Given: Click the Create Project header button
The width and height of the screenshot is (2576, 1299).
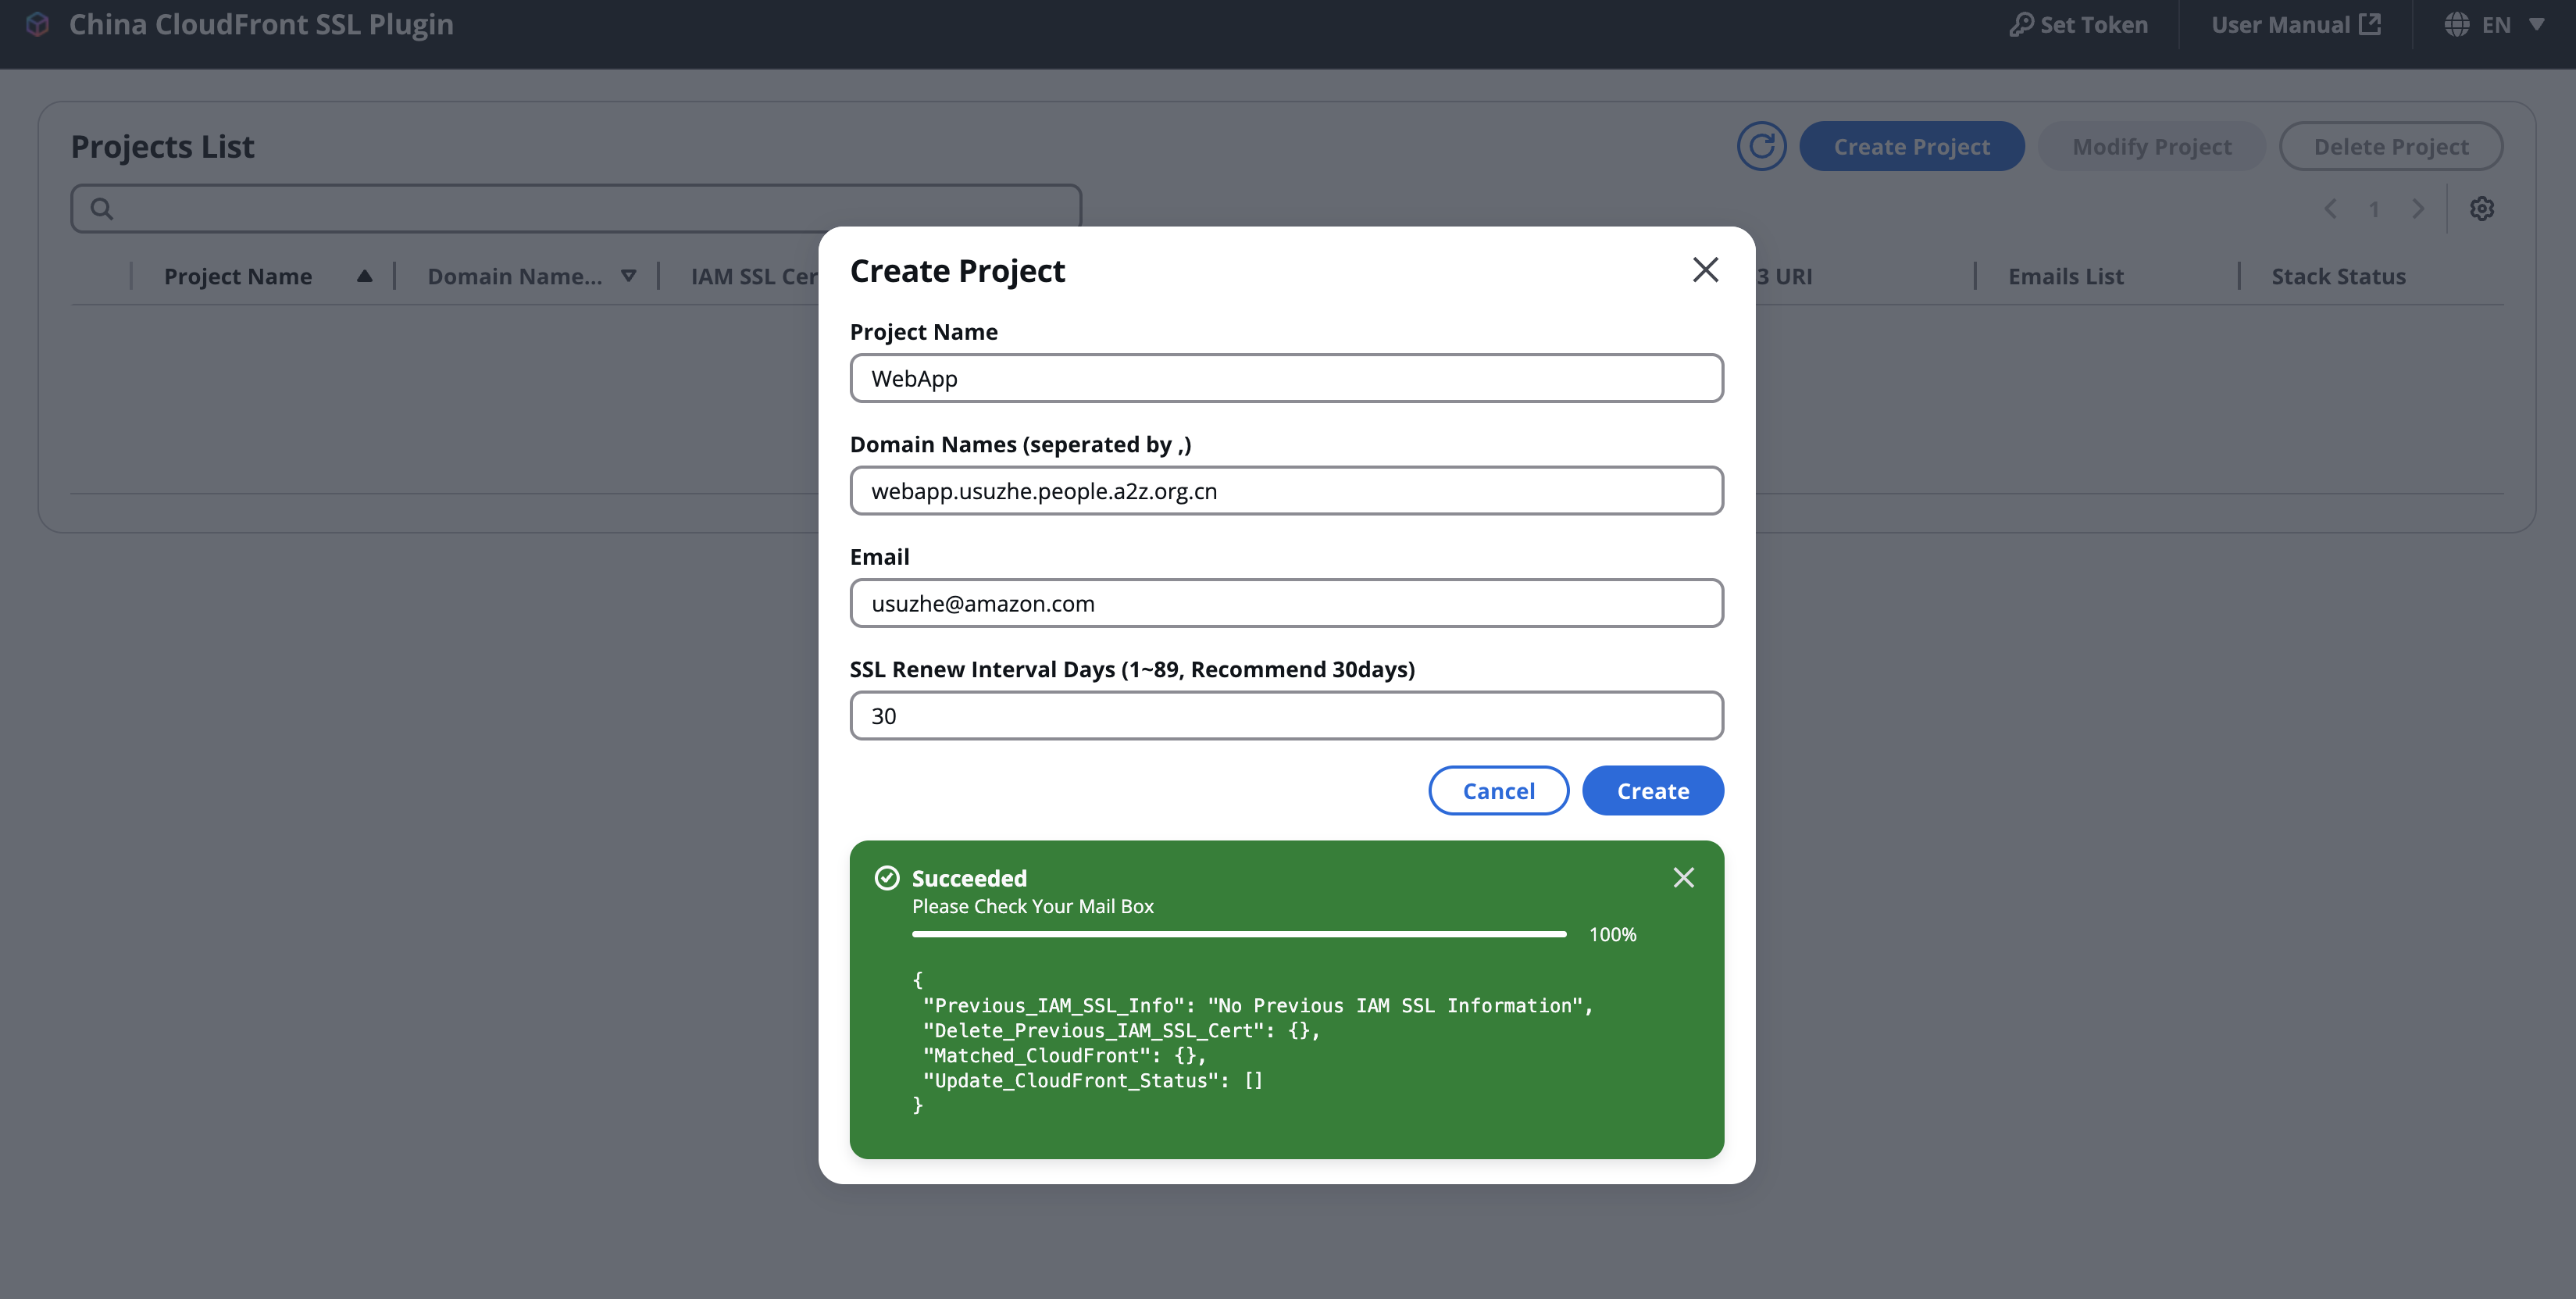Looking at the screenshot, I should coord(1911,147).
